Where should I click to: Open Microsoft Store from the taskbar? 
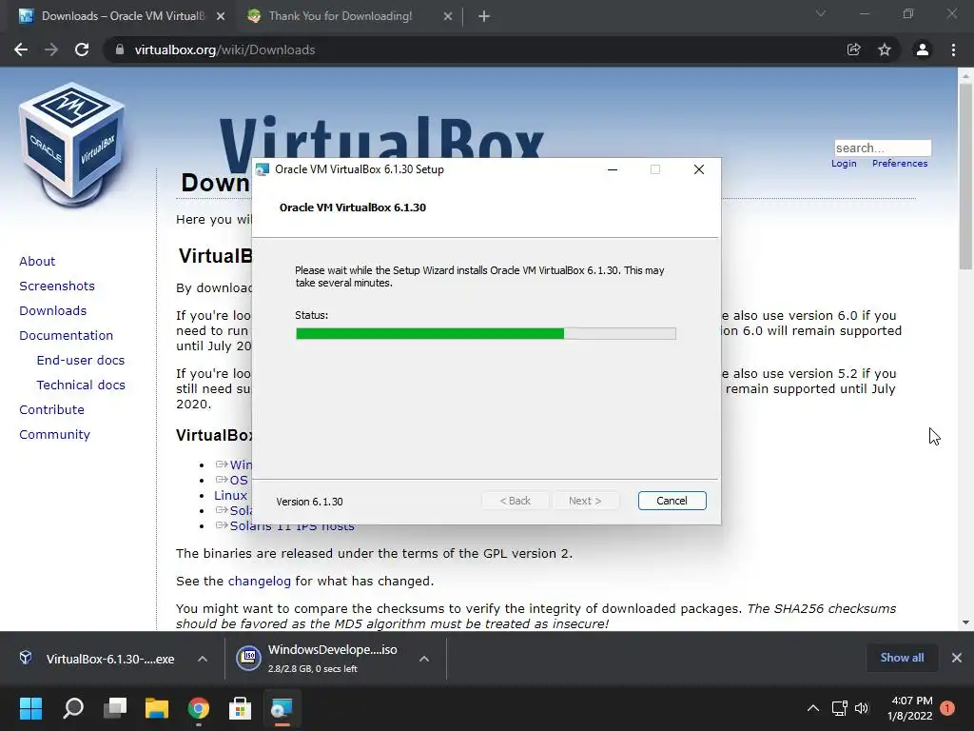tap(240, 708)
